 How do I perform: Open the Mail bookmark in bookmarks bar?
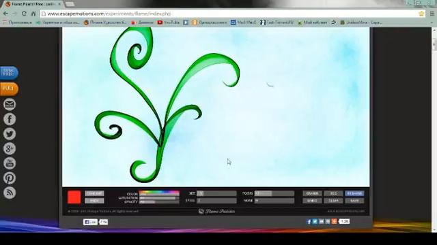[243, 22]
